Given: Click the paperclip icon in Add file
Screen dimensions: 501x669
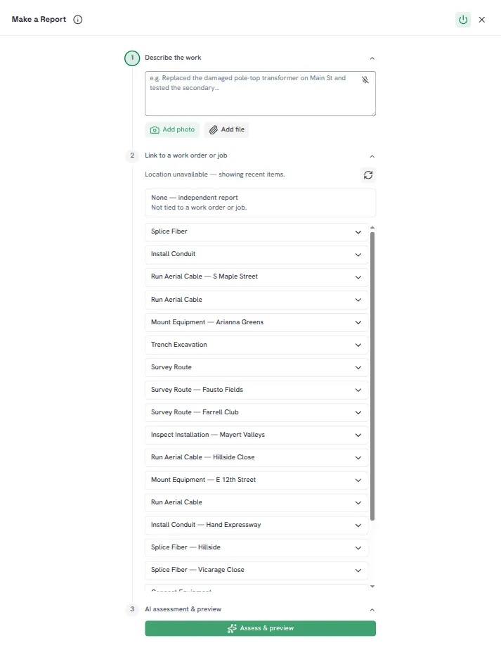Looking at the screenshot, I should pyautogui.click(x=214, y=129).
